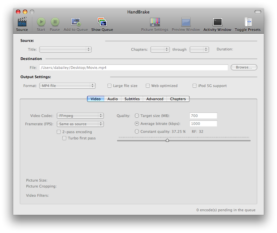The image size is (277, 233).
Task: Open the Title dropdown
Action: [x=65, y=49]
